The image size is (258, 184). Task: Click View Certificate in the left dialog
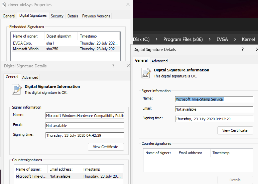click(x=106, y=147)
